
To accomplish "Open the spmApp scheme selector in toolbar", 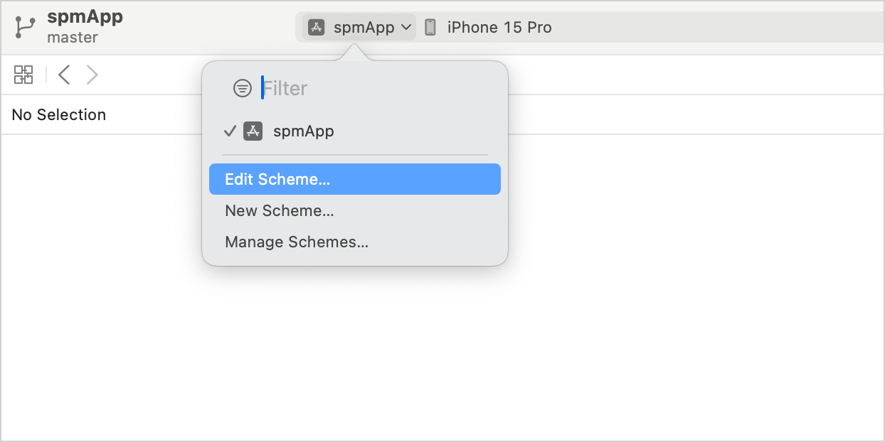I will [x=364, y=28].
